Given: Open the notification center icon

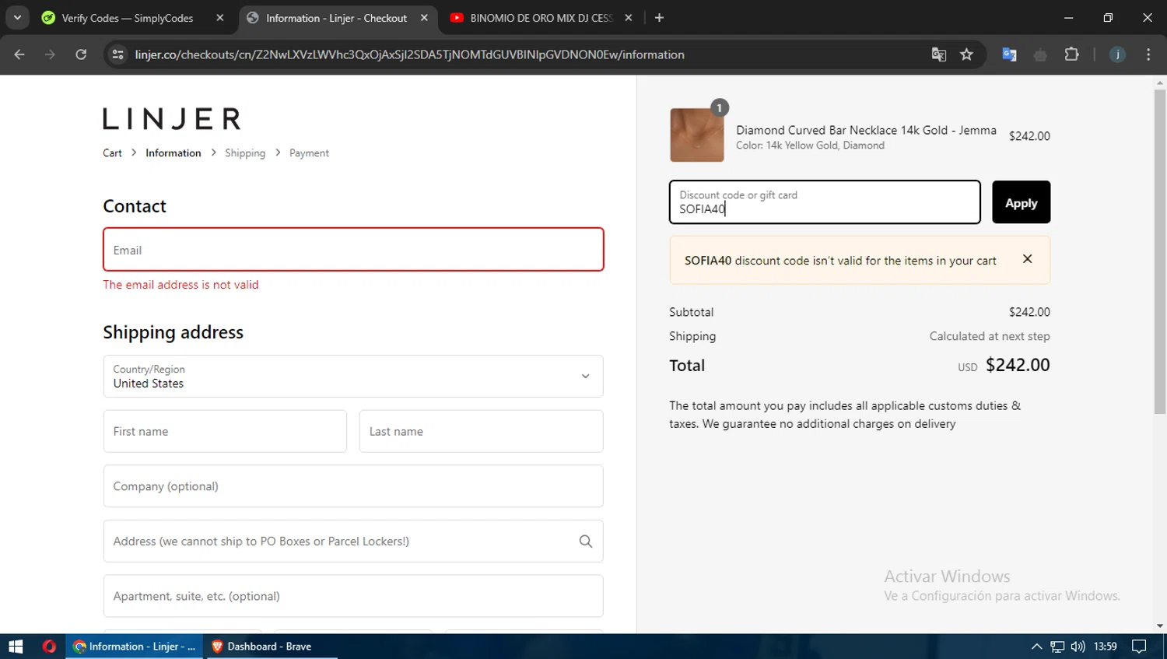Looking at the screenshot, I should (x=1139, y=647).
